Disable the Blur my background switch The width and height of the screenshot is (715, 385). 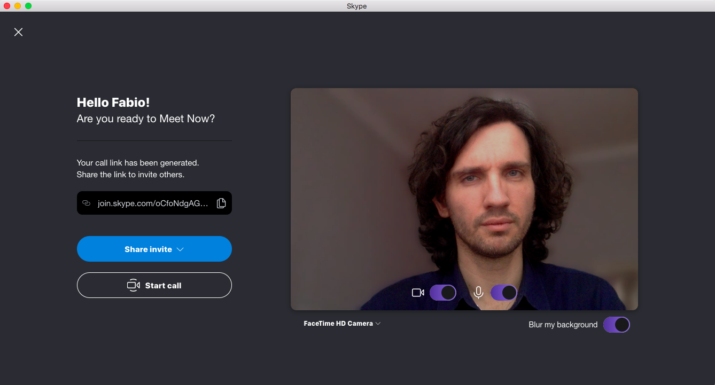[617, 325]
